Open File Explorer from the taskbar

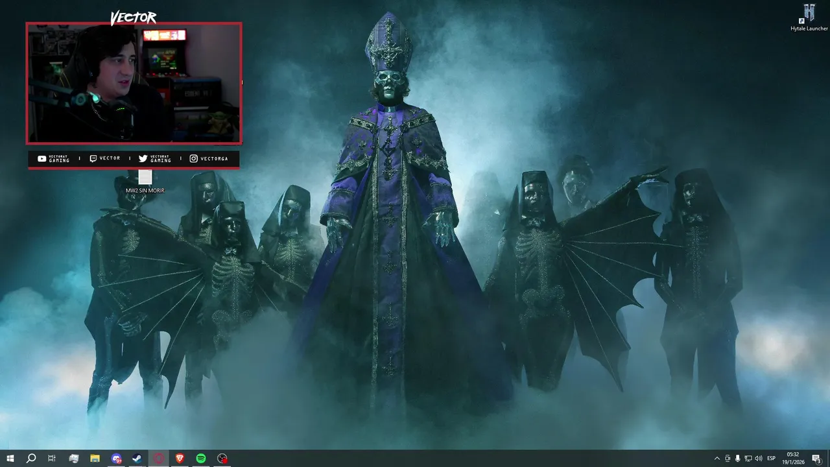click(x=95, y=459)
